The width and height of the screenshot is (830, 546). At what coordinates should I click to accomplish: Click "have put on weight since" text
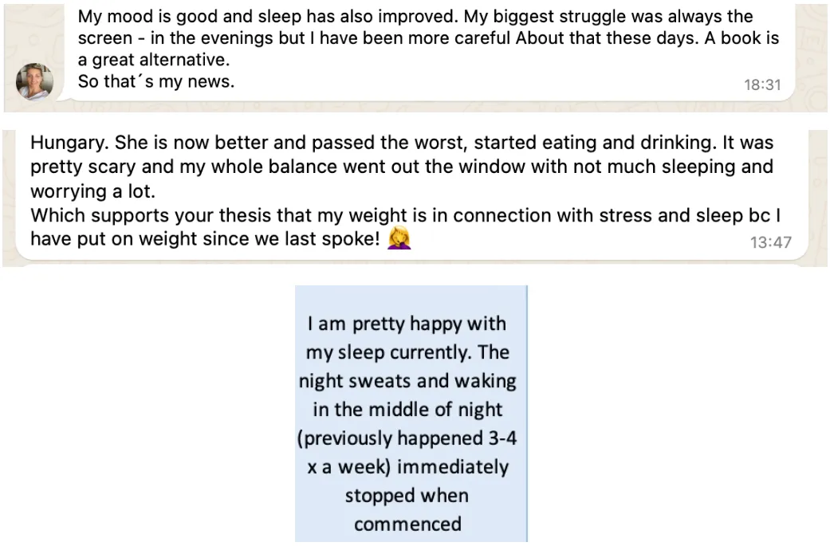(x=129, y=238)
